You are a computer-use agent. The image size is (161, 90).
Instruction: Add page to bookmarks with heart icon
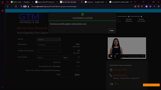pyautogui.click(x=142, y=6)
